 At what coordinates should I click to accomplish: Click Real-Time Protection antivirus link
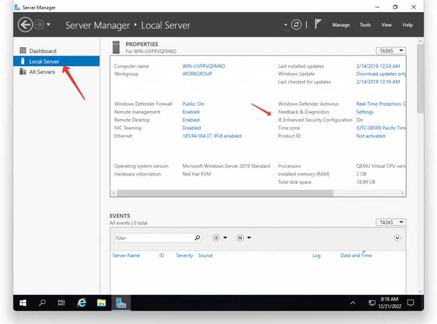click(x=381, y=104)
